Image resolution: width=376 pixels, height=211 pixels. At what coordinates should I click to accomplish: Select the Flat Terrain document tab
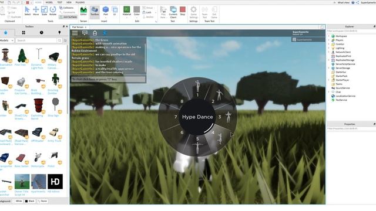tap(78, 28)
